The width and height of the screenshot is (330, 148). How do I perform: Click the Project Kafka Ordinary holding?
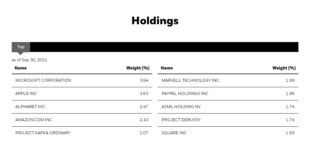[x=82, y=133]
